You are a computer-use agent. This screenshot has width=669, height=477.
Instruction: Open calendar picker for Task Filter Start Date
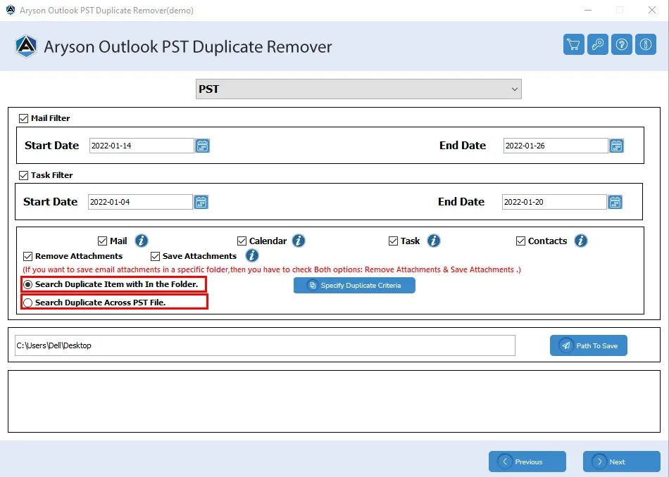pyautogui.click(x=201, y=202)
